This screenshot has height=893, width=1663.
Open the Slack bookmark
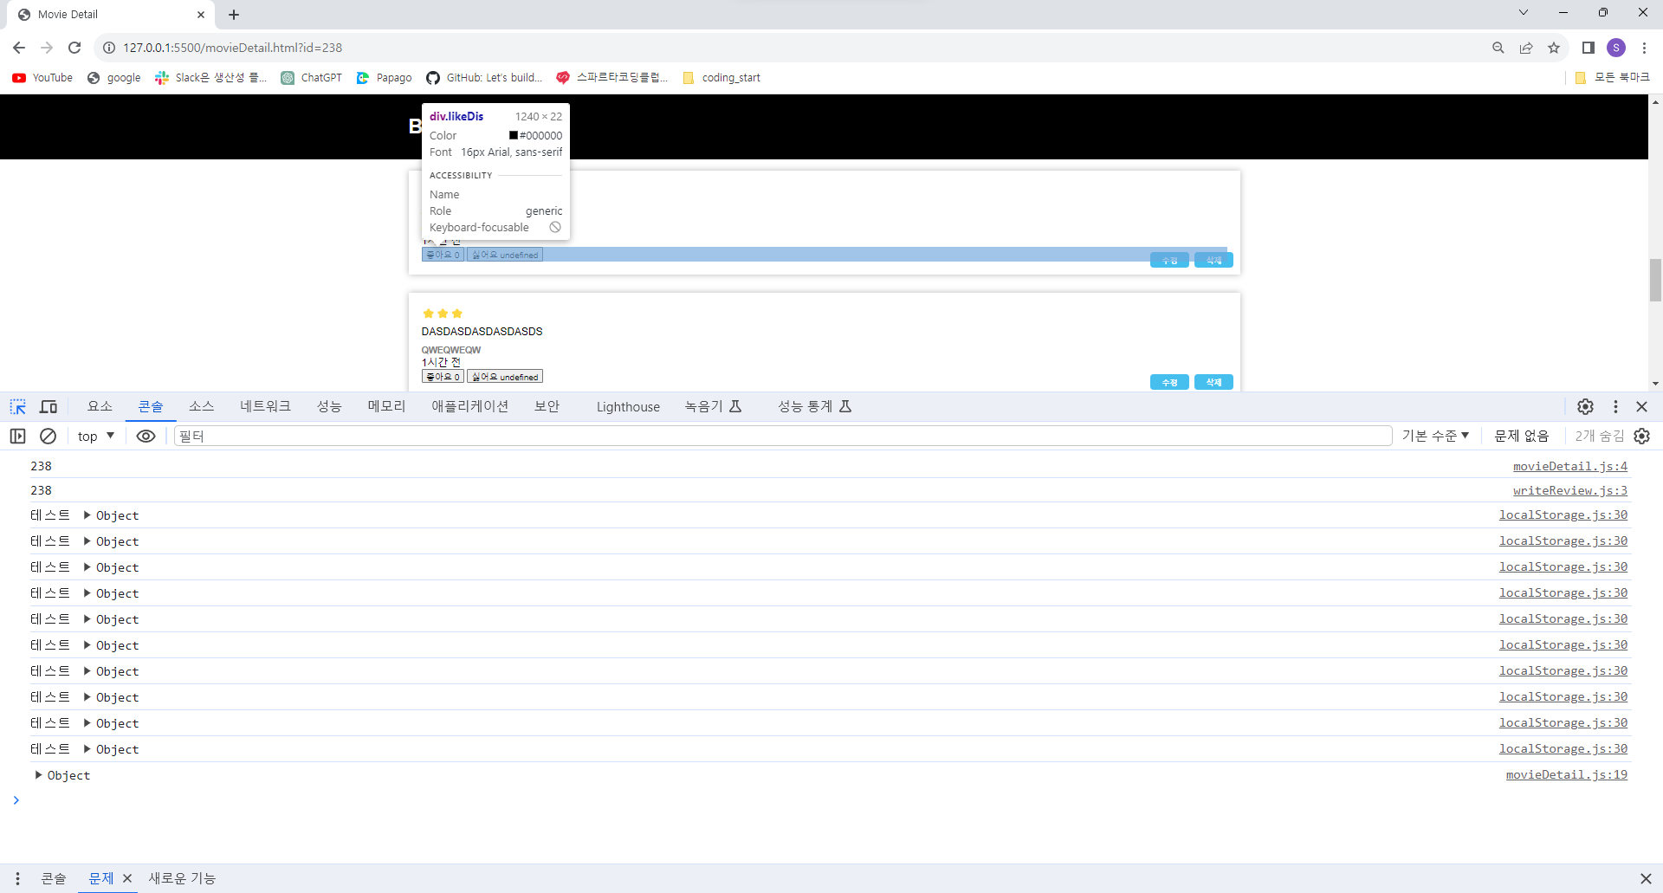pos(210,78)
